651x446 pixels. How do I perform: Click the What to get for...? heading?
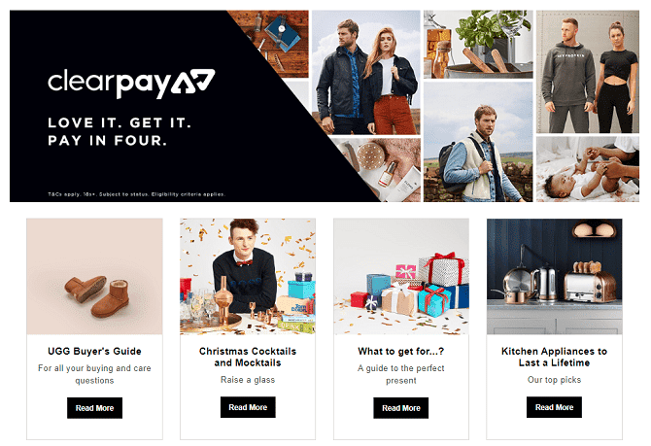click(x=401, y=352)
